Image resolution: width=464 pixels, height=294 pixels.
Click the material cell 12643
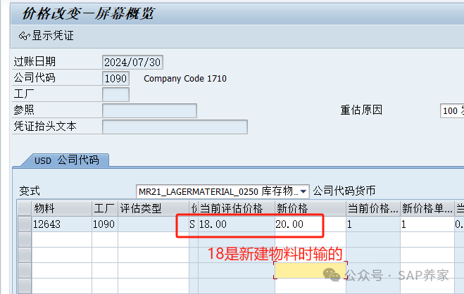(61, 224)
